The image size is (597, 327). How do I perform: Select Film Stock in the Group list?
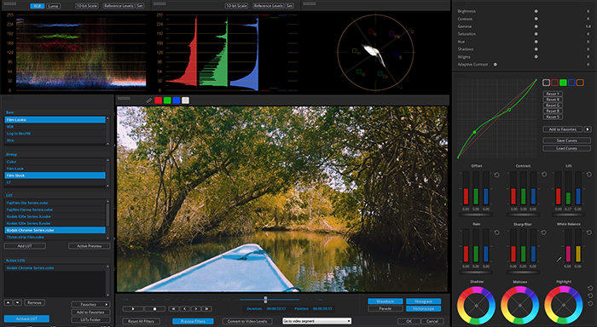pyautogui.click(x=55, y=175)
